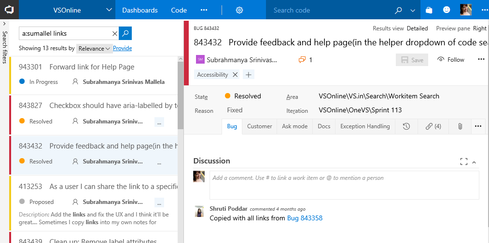Click the discussion comment count icon

[x=302, y=59]
